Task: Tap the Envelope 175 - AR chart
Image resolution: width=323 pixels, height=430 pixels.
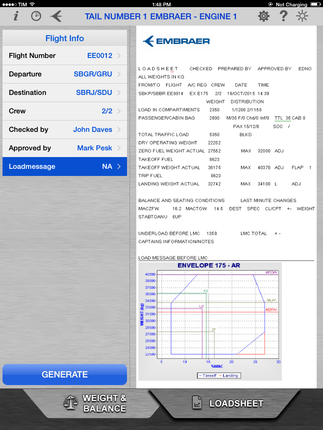Action: tap(210, 321)
